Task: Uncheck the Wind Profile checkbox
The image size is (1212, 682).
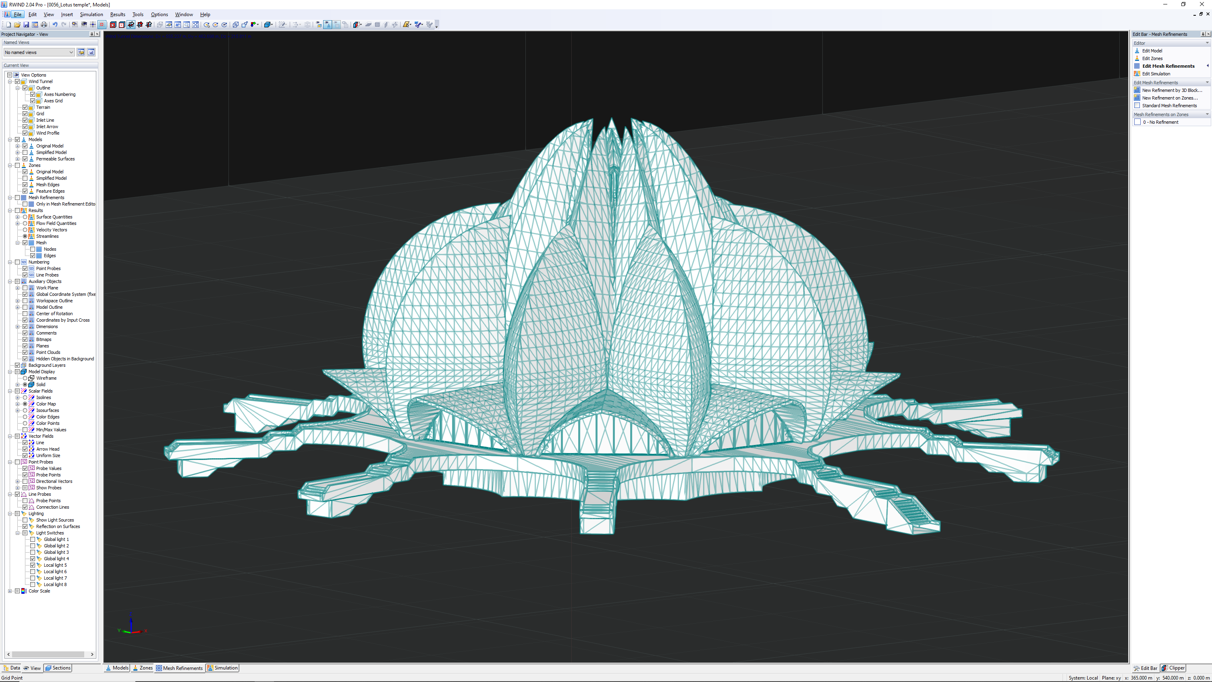Action: coord(25,133)
